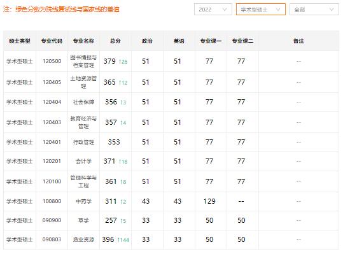Viewport: 343px width, 254px height.
Task: Click total score 371
Action: tap(109, 161)
